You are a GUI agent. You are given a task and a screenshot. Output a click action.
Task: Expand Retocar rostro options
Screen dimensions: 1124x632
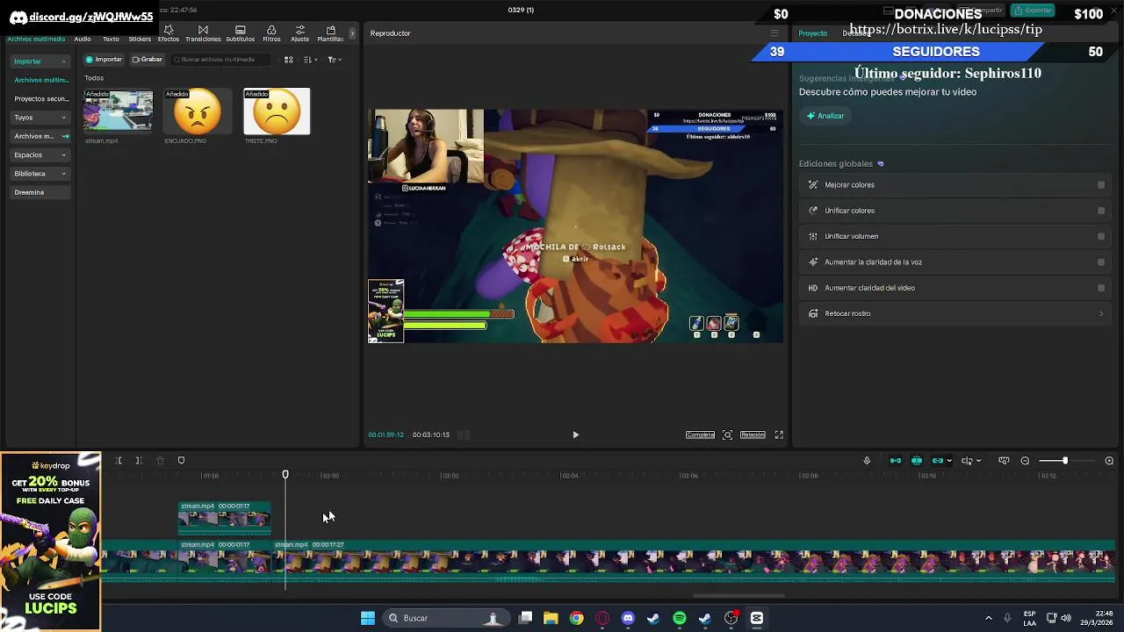(x=1101, y=313)
